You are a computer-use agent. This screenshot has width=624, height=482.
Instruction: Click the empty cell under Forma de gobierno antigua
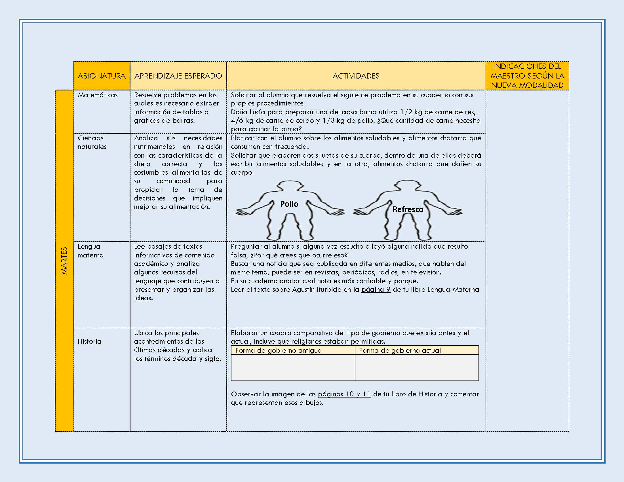pyautogui.click(x=293, y=368)
